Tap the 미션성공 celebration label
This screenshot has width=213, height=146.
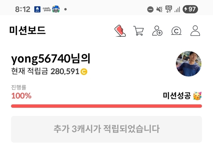(x=182, y=96)
